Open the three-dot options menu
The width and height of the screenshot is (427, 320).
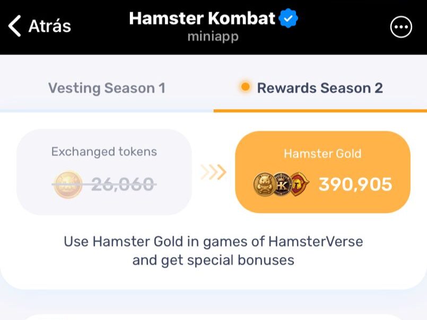click(x=402, y=26)
